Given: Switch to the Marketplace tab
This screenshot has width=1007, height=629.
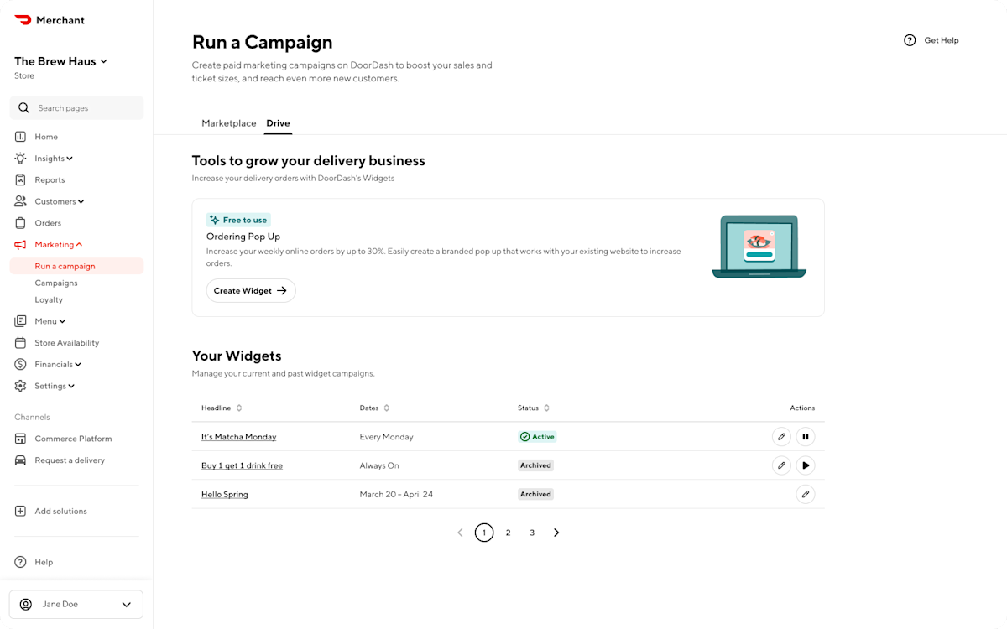Looking at the screenshot, I should pos(229,123).
